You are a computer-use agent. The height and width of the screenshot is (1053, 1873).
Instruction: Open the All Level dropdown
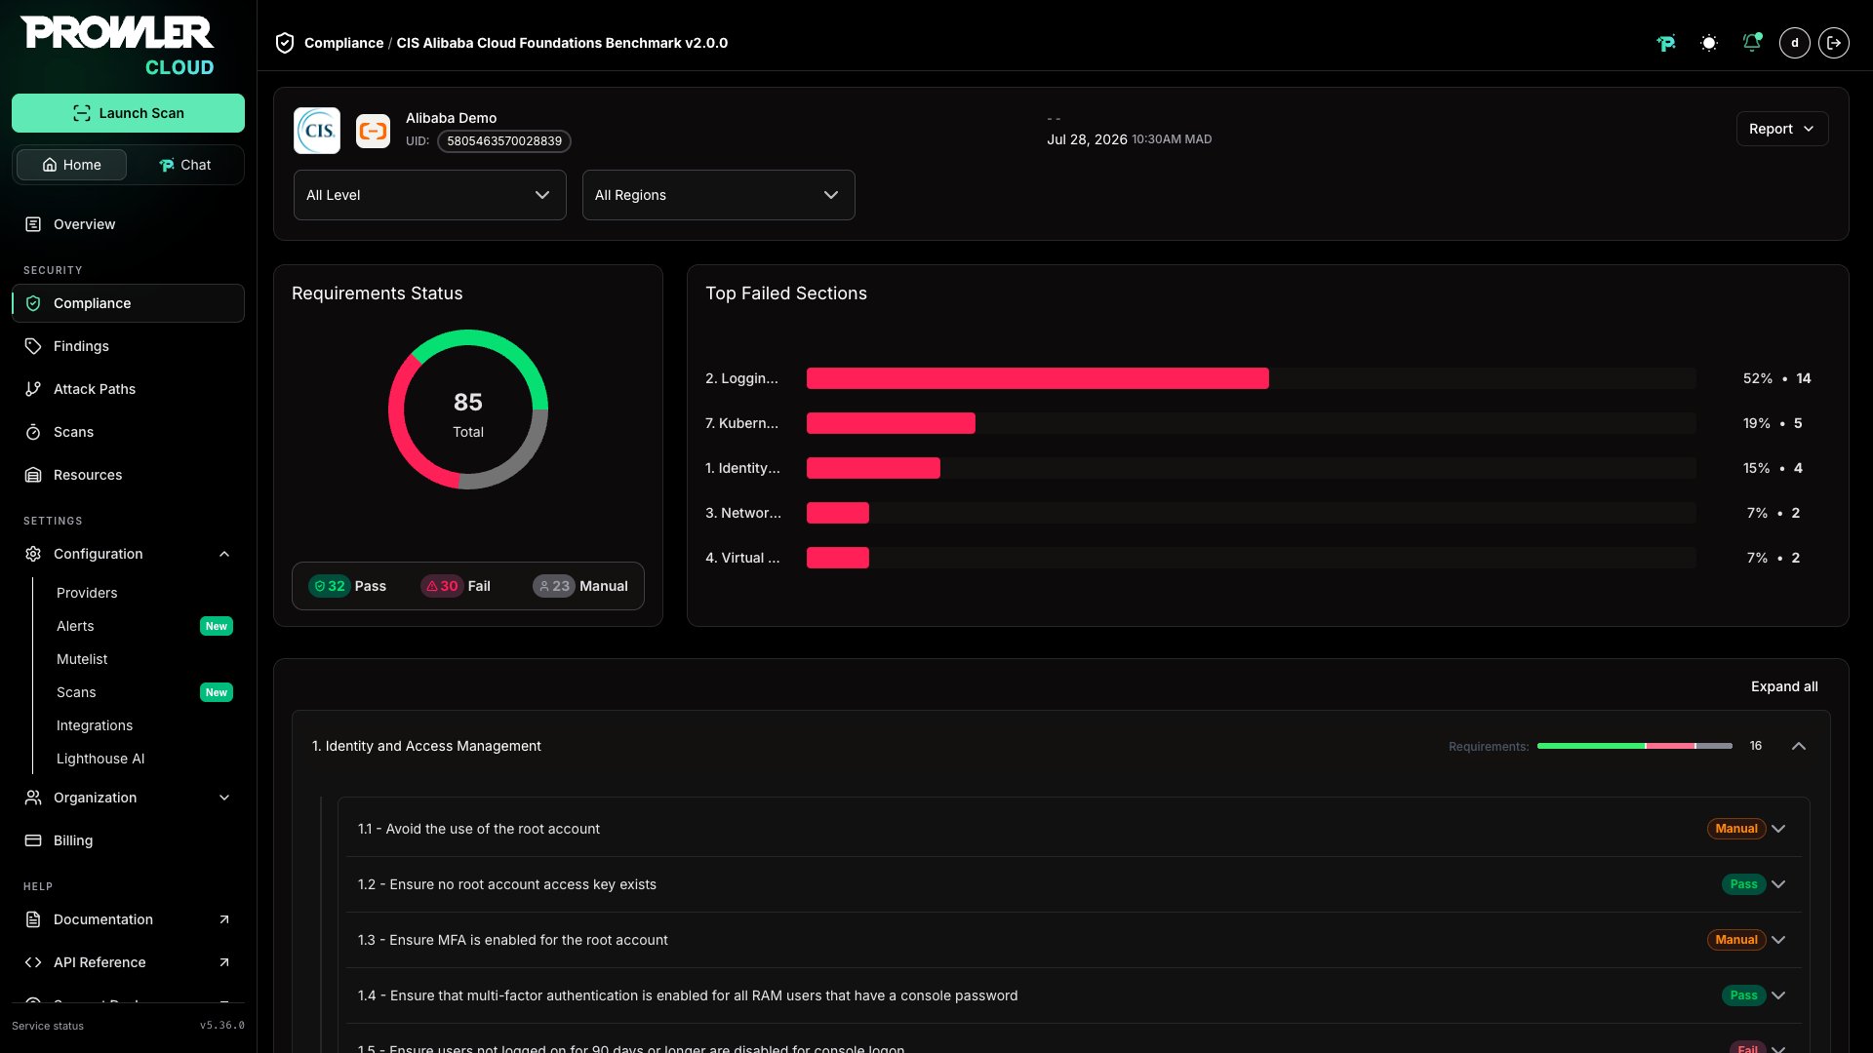[x=430, y=195]
